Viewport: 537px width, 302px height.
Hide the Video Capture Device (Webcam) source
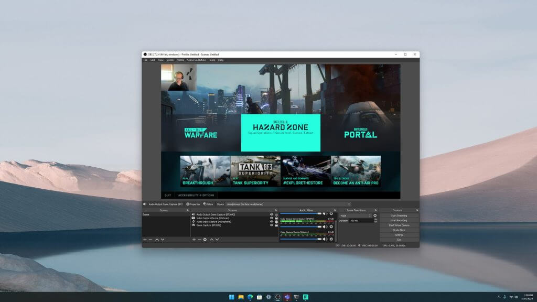click(272, 218)
